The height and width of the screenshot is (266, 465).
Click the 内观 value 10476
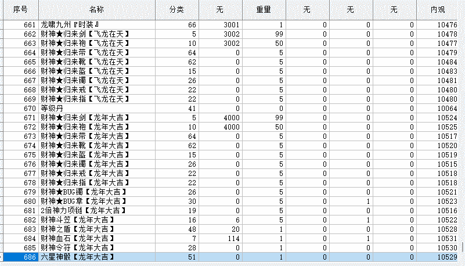[x=438, y=24]
